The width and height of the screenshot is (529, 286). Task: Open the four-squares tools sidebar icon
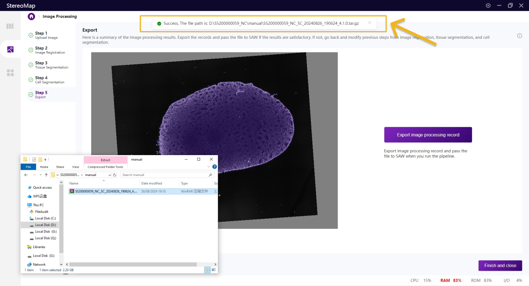(10, 73)
